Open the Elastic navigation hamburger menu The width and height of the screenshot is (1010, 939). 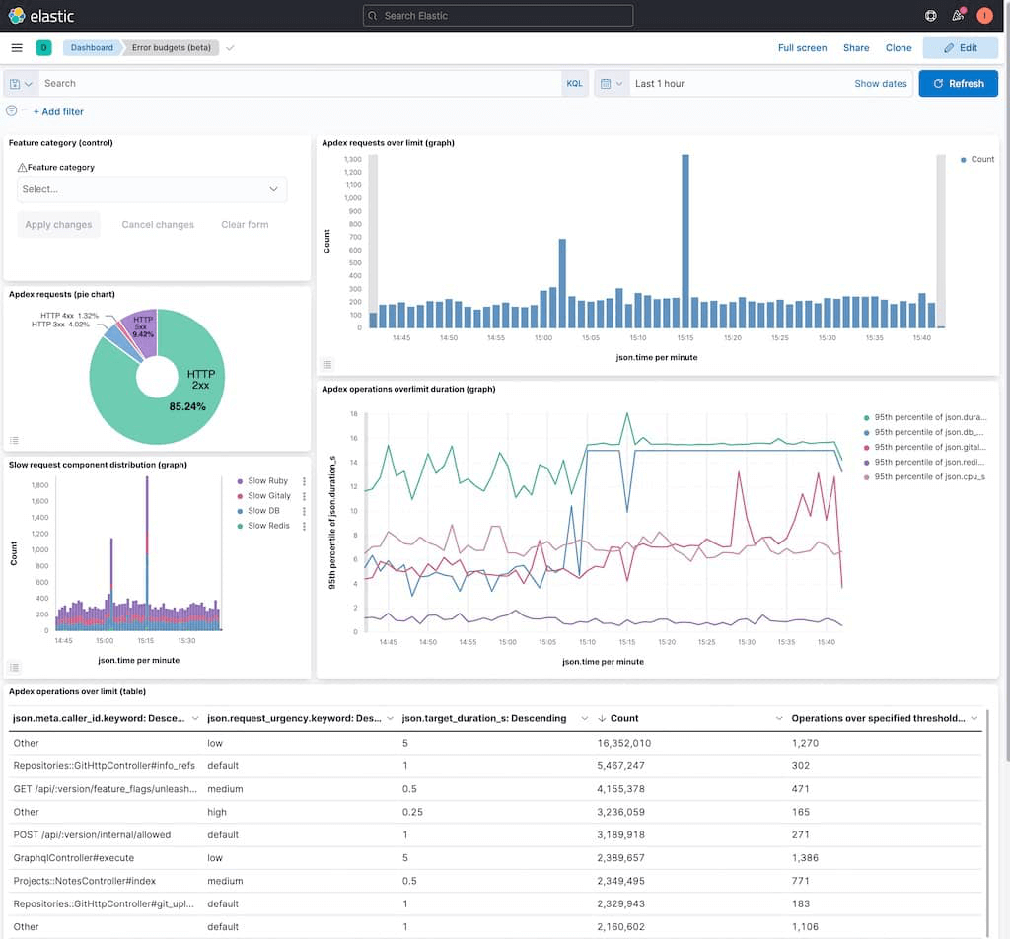(x=17, y=47)
